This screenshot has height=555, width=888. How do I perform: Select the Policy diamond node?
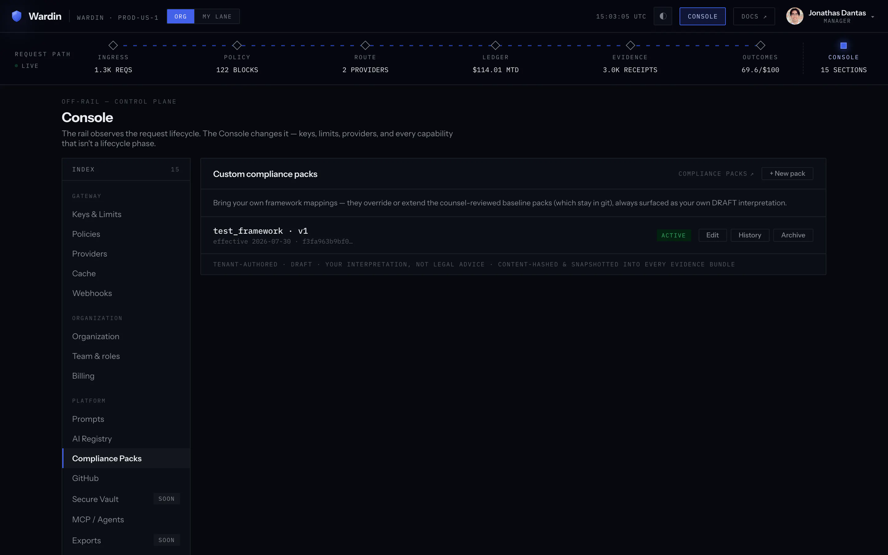click(x=237, y=46)
